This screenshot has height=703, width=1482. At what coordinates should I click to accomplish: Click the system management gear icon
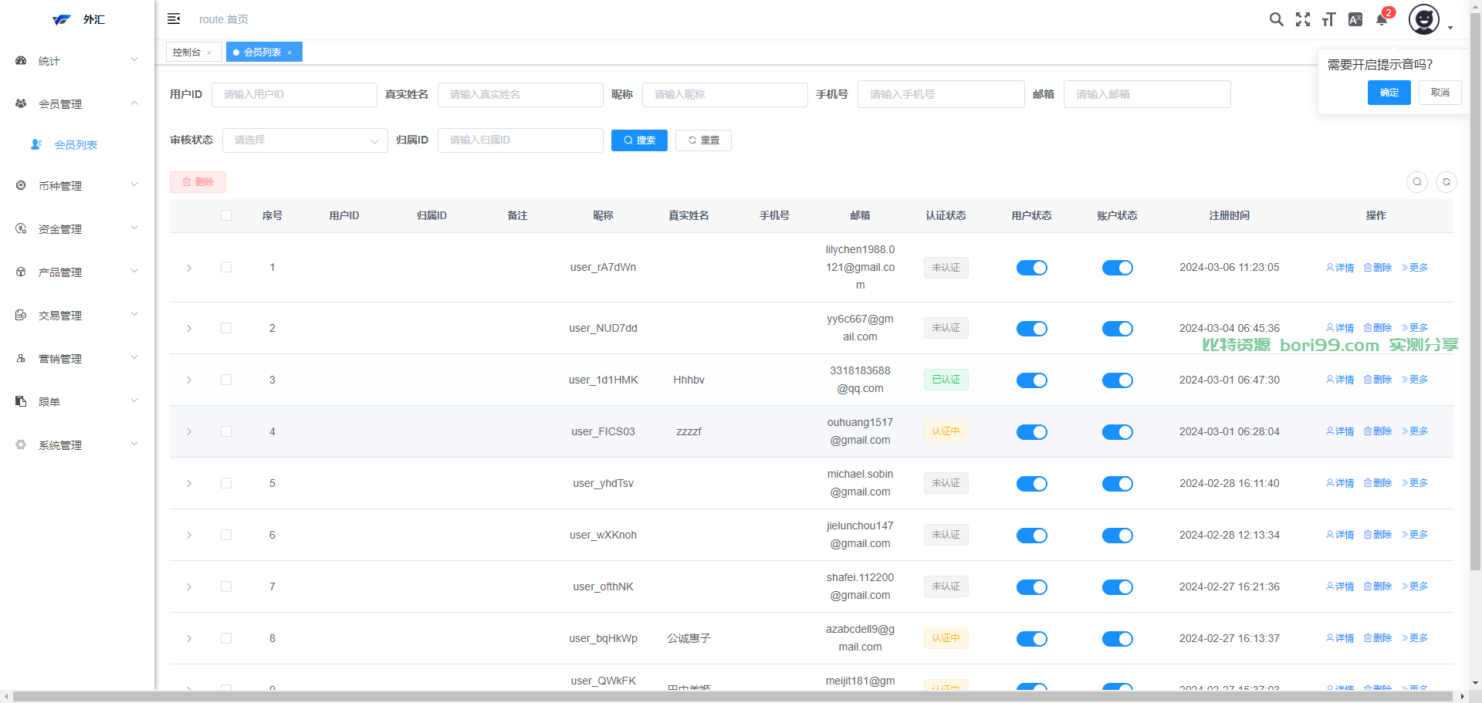21,444
